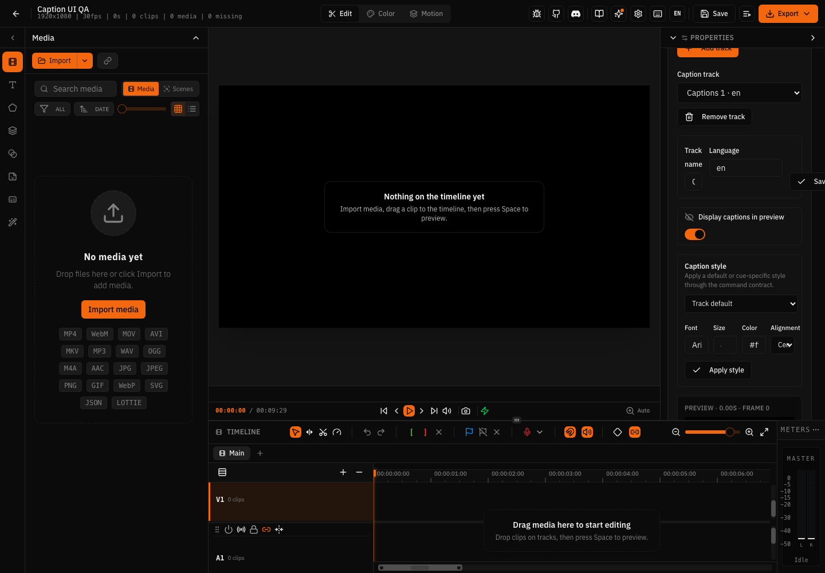825x573 pixels.
Task: Select the Scenes filter tab
Action: coord(179,89)
